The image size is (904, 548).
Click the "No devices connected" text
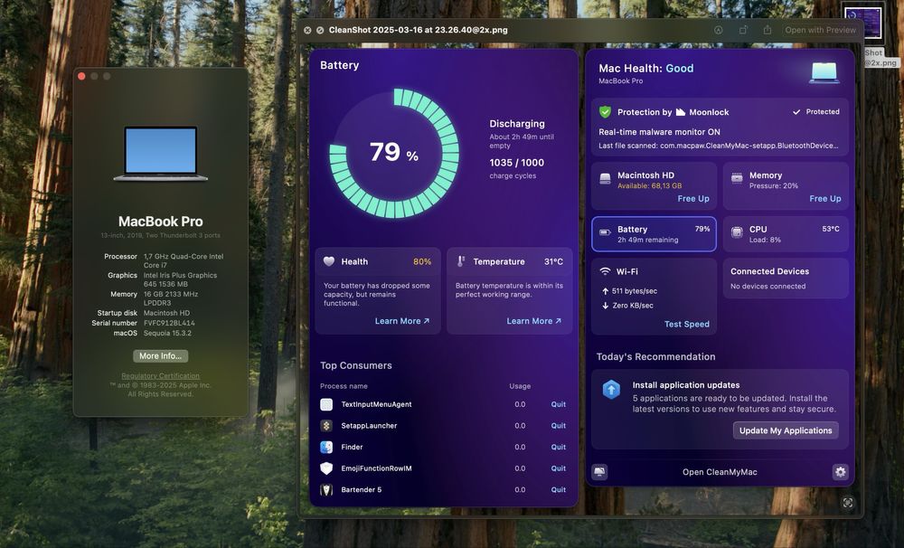(x=767, y=286)
